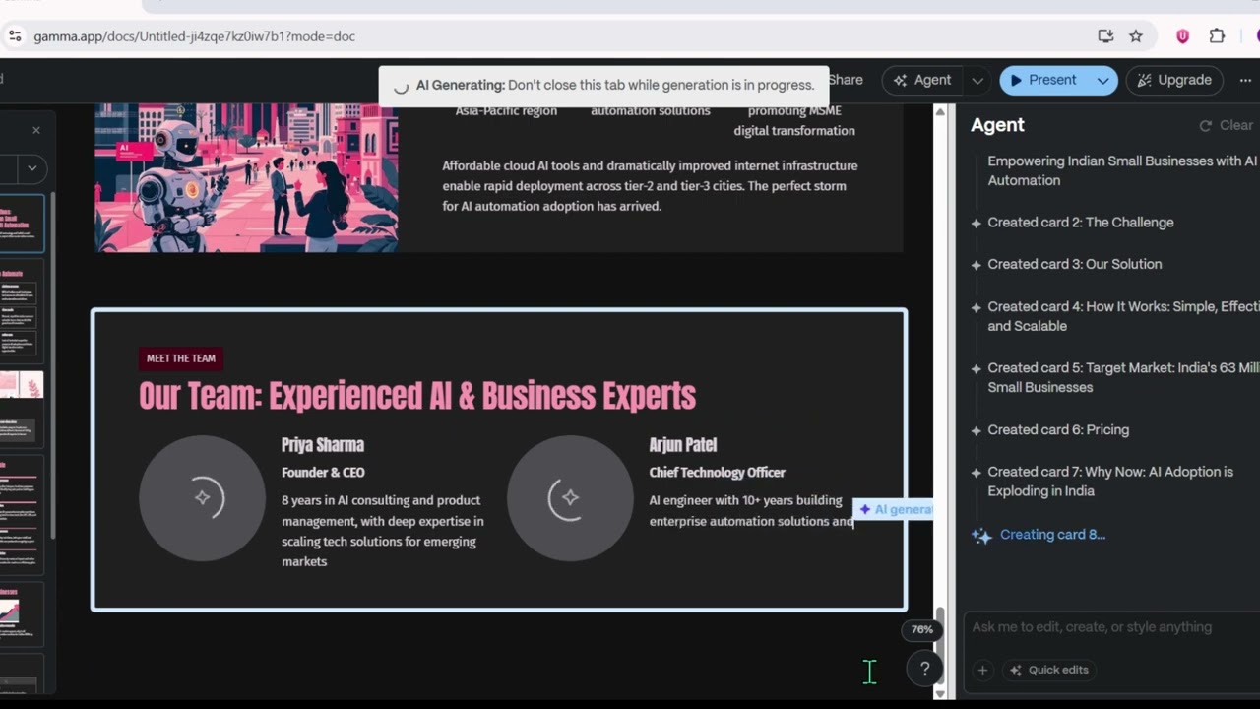Click the Upgrade button

(x=1174, y=80)
